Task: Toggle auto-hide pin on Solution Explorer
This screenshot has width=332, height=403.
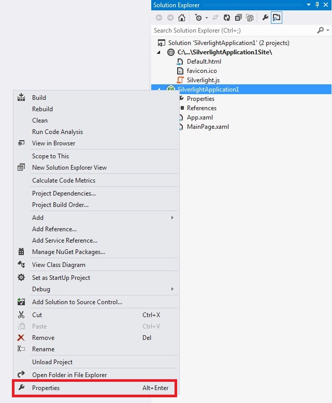Action: point(317,5)
